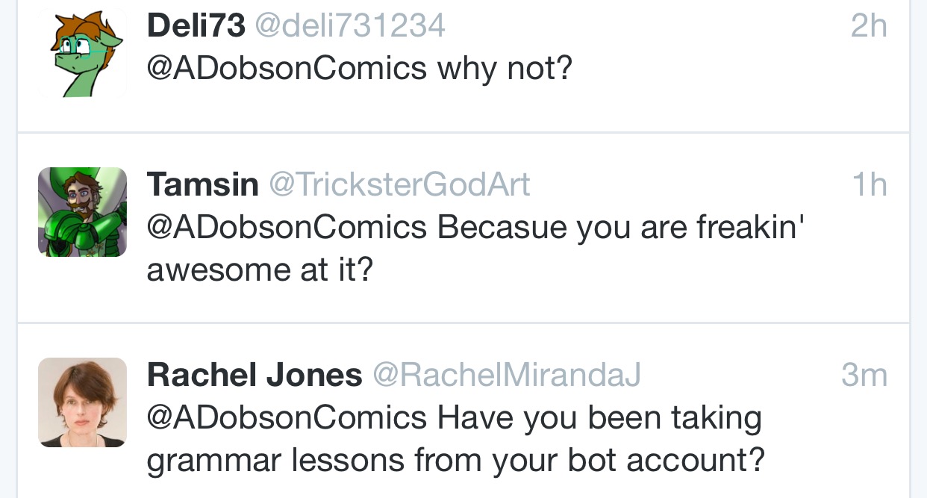Click the Deli73 display name
The image size is (927, 498).
point(196,26)
